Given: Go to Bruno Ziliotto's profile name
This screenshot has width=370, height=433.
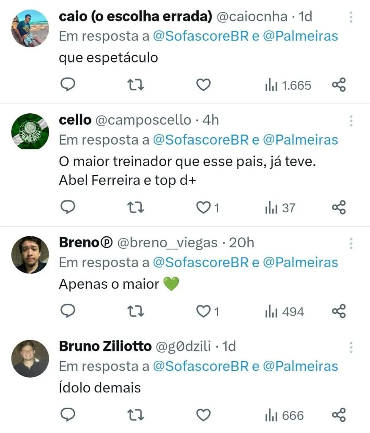Looking at the screenshot, I should pos(105,347).
